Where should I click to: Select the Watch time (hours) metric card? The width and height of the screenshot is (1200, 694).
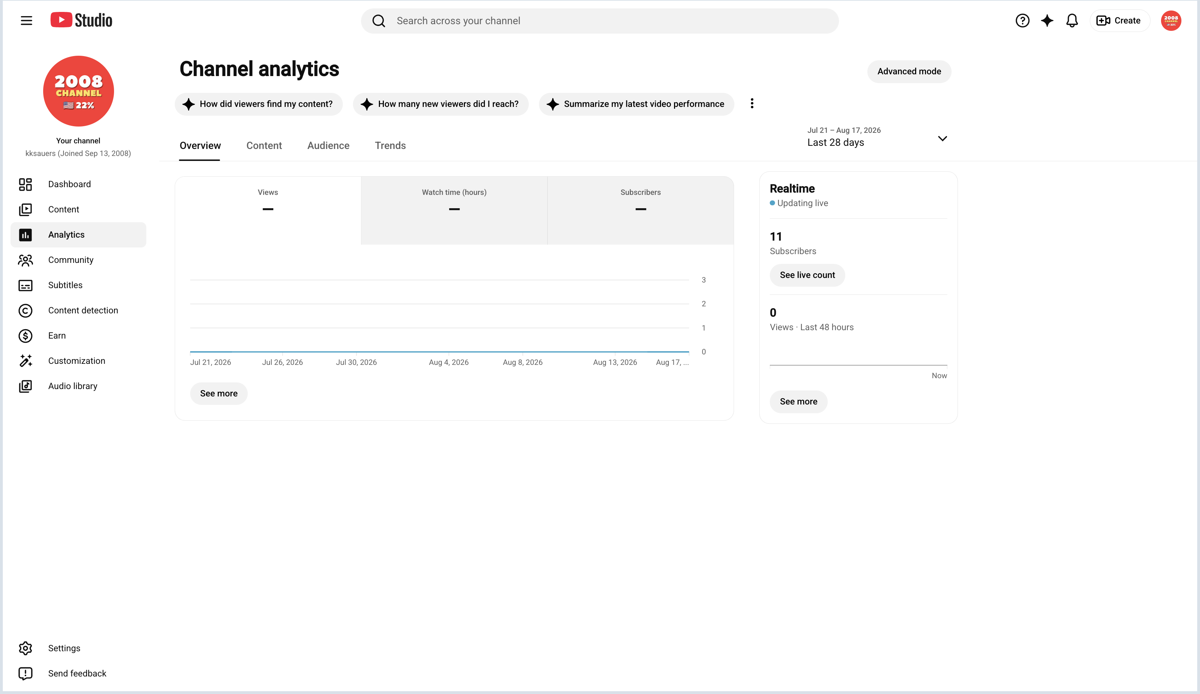[x=454, y=210]
